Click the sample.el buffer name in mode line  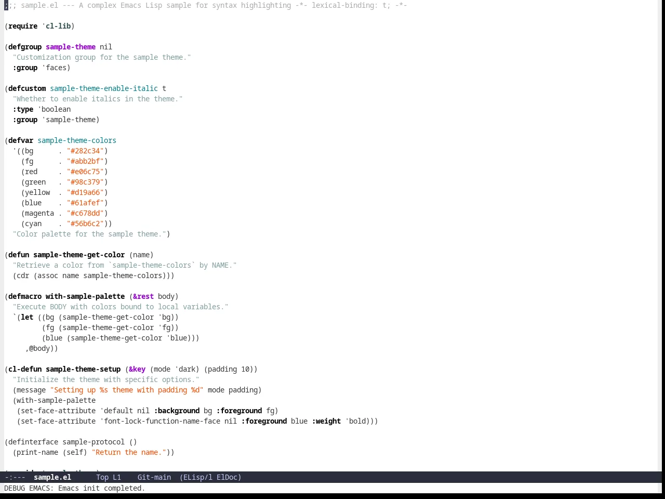(52, 477)
